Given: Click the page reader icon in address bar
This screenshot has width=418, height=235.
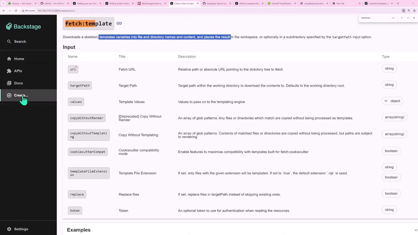Looking at the screenshot, I should click(x=404, y=10).
